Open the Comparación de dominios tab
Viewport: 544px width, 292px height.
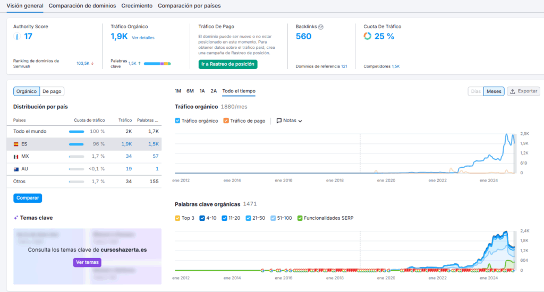pos(82,6)
